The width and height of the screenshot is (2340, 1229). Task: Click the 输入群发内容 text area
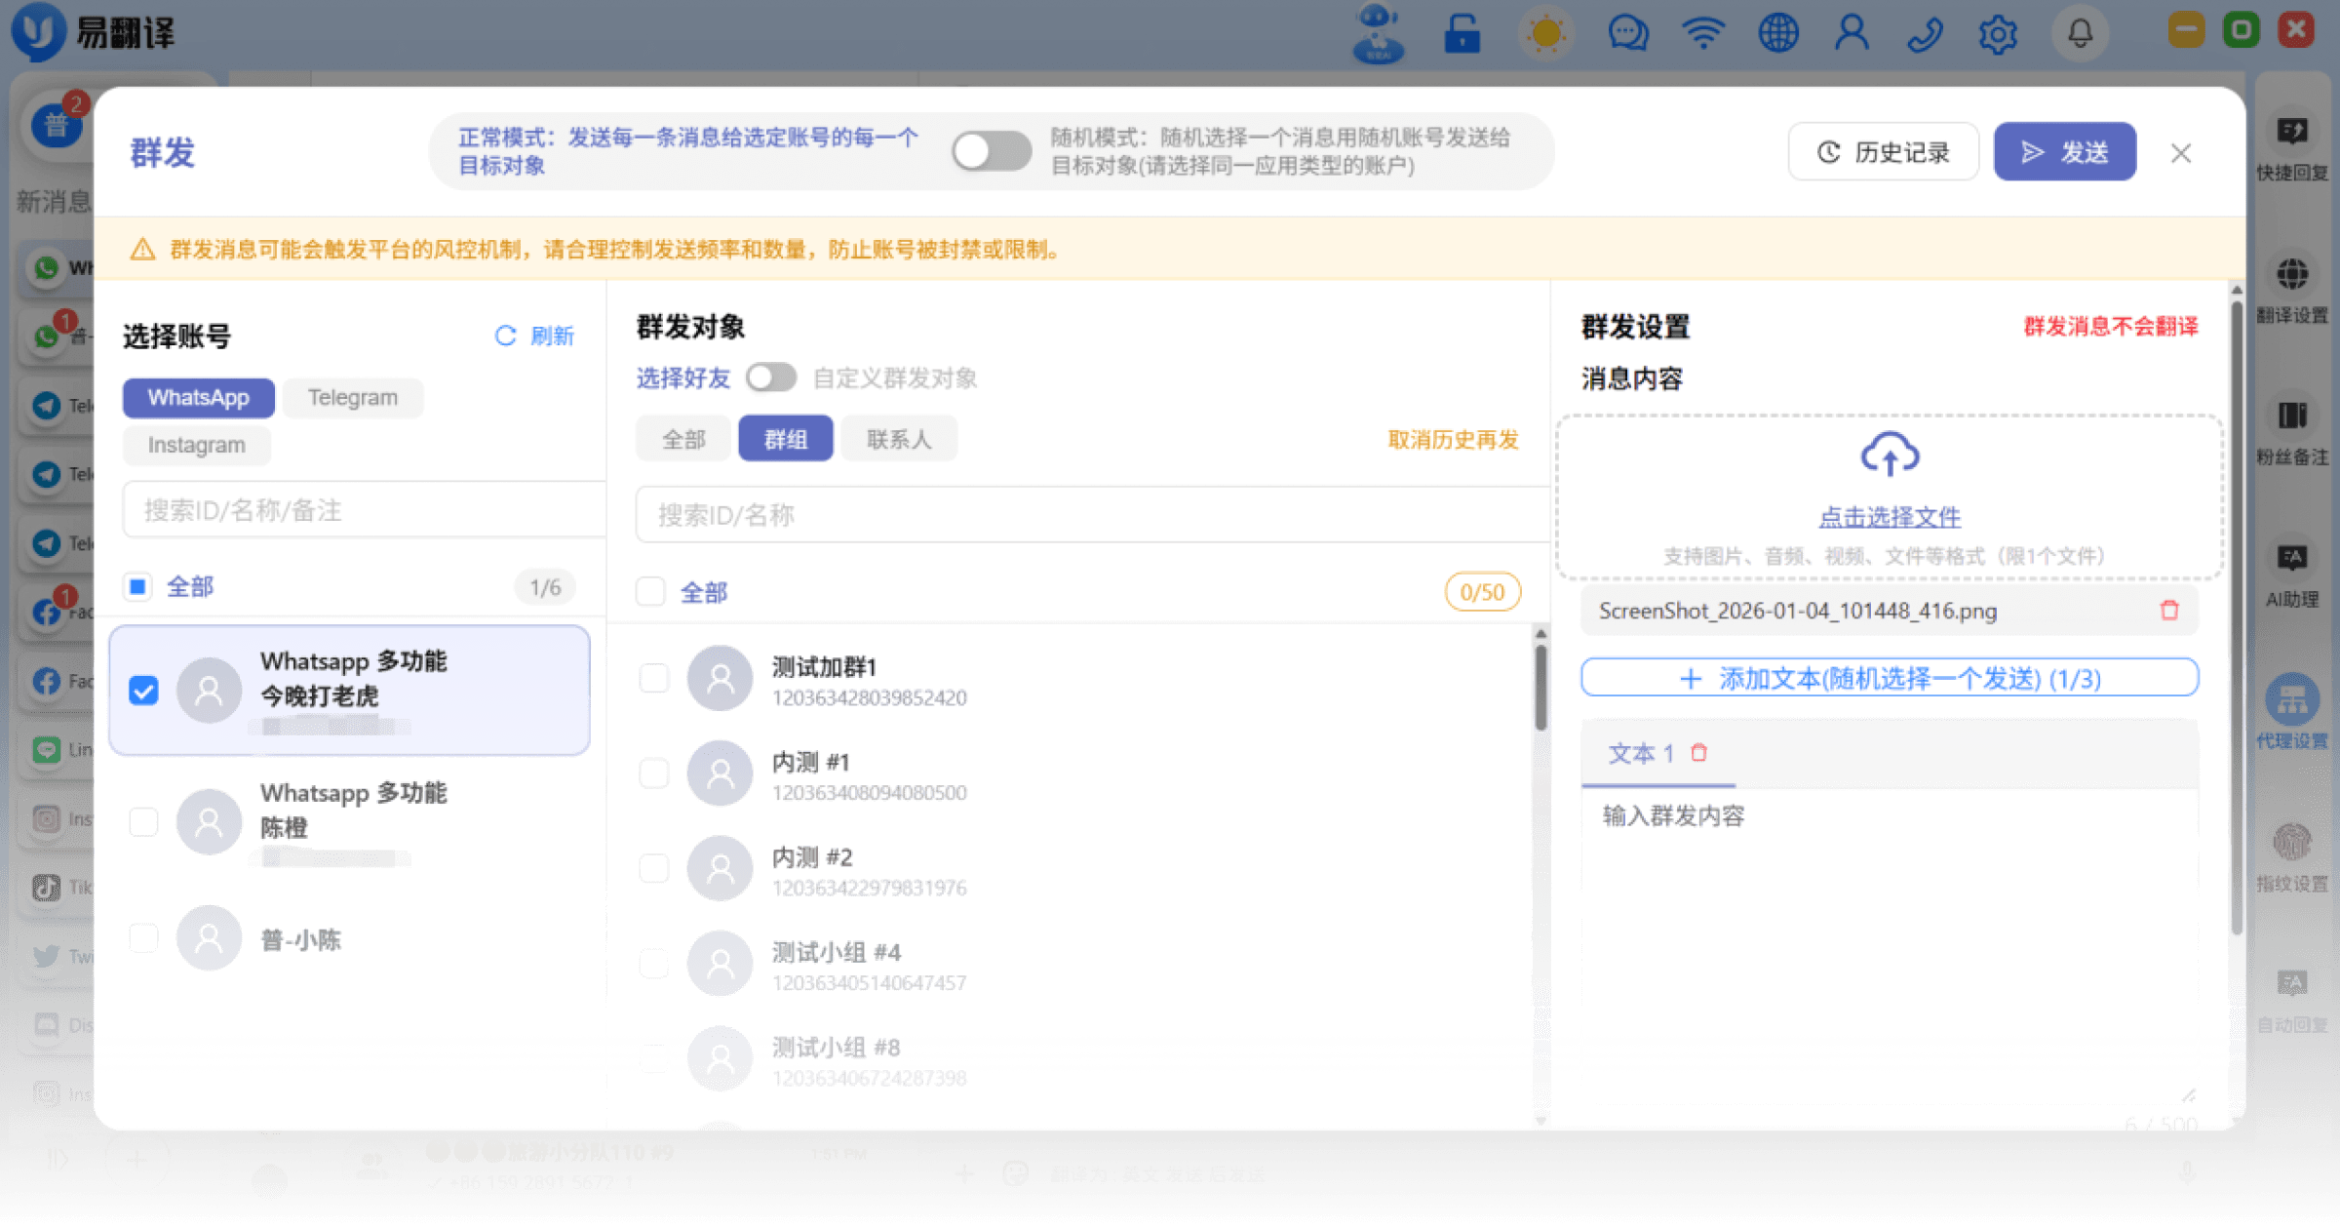[x=1890, y=946]
